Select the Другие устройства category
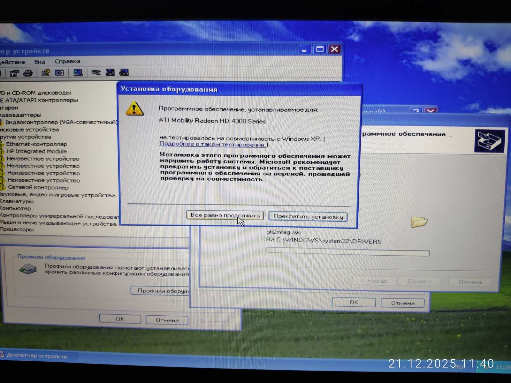 point(26,137)
